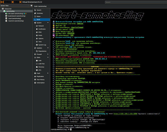Select local (samohosting) storage
This screenshot has width=167, height=132.
[x=15, y=18]
